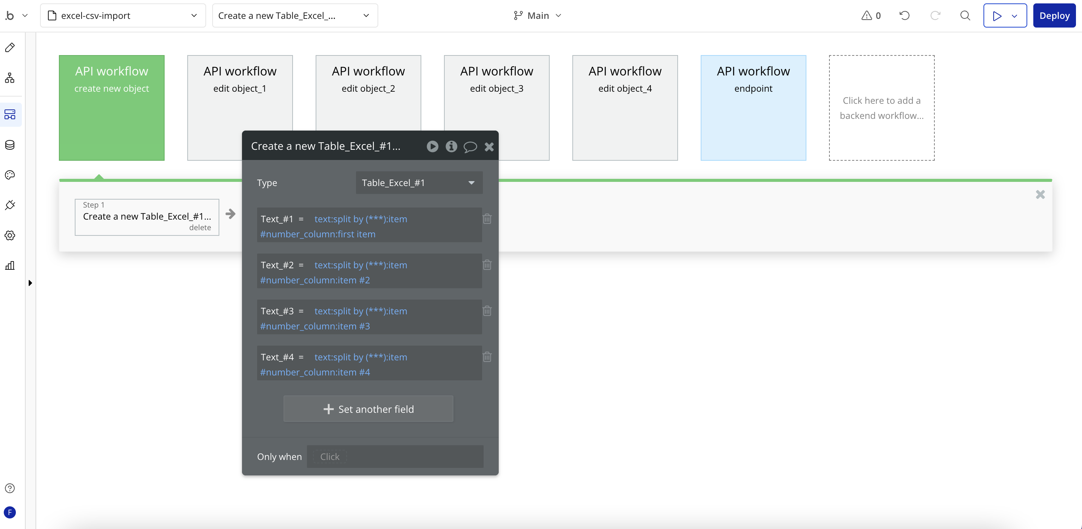
Task: Expand the Main branch dropdown
Action: click(x=538, y=16)
